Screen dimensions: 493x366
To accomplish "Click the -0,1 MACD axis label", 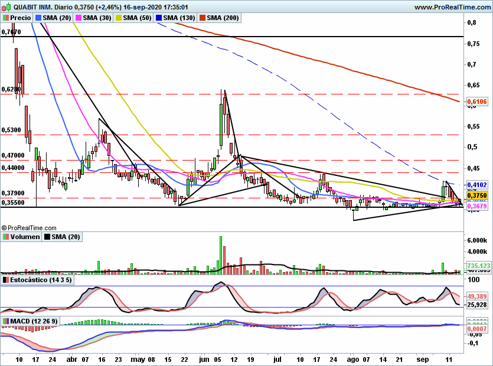I will (x=472, y=343).
